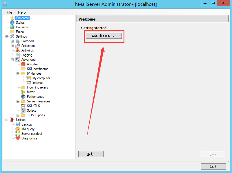Click the SSL/TLS barrier icon
The image size is (232, 173).
(23, 106)
